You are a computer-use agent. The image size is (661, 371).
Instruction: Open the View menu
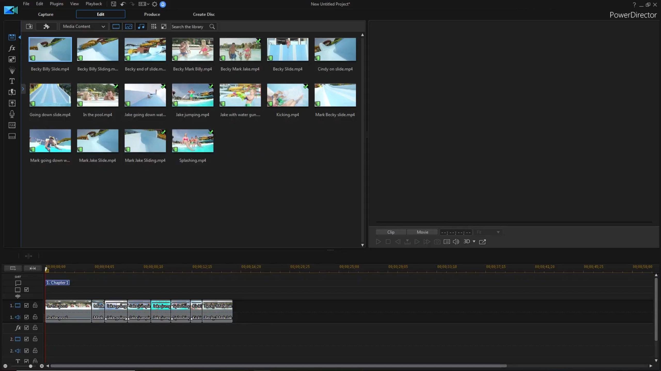(74, 4)
